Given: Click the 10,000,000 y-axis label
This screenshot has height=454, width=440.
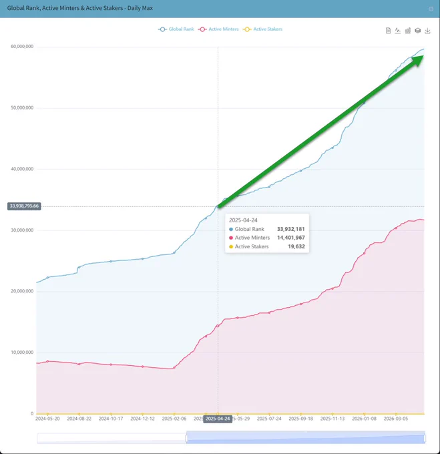Looking at the screenshot, I should click(x=22, y=353).
